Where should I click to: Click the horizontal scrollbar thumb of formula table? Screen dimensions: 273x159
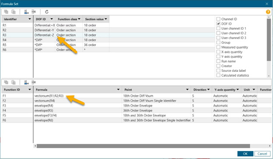click(x=143, y=146)
